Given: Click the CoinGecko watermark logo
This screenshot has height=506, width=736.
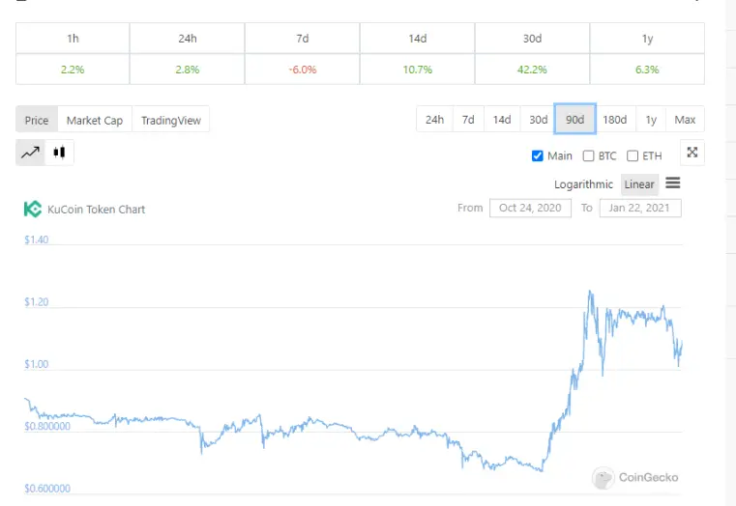Looking at the screenshot, I should [635, 477].
